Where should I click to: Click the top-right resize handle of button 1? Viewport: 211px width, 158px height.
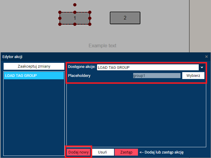click(90, 13)
